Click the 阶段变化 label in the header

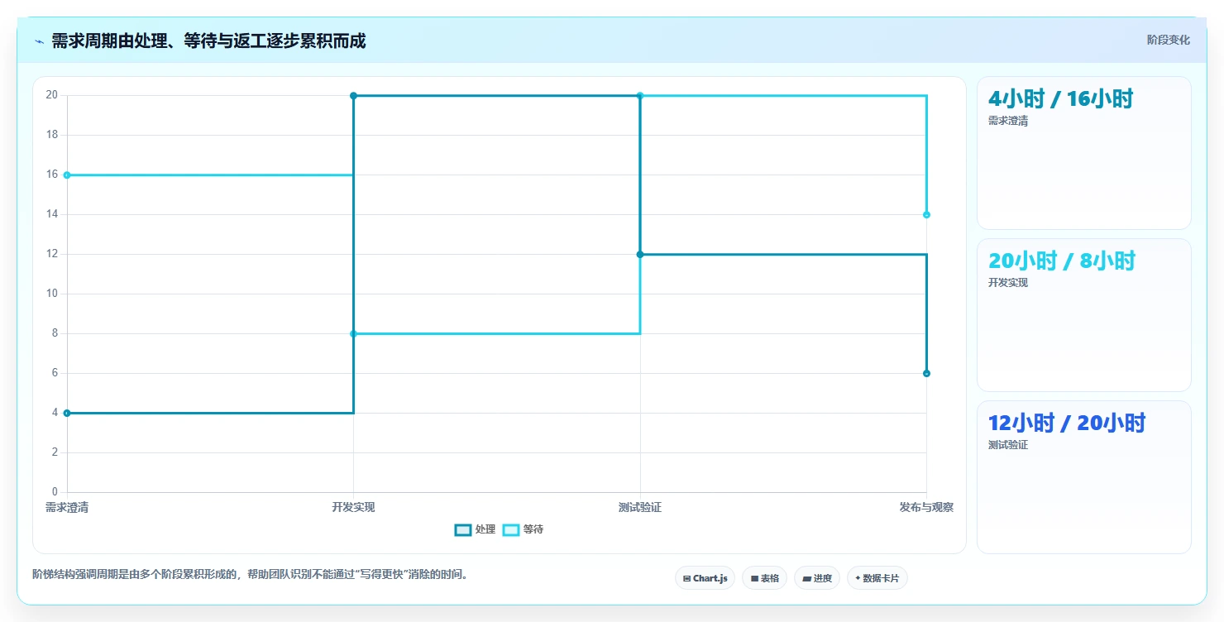click(x=1168, y=40)
